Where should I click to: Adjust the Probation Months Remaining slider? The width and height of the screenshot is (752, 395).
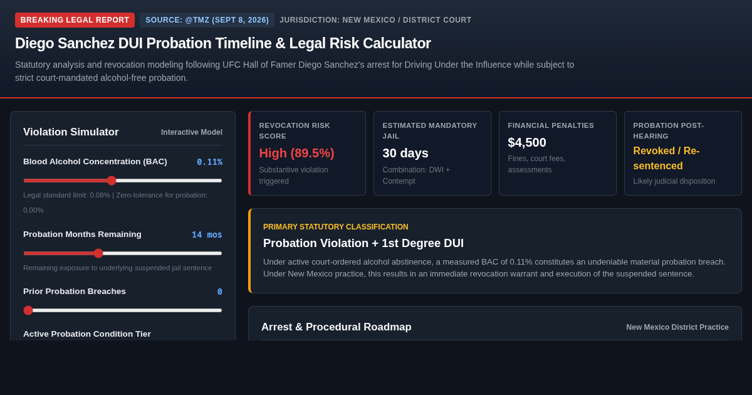tap(123, 253)
